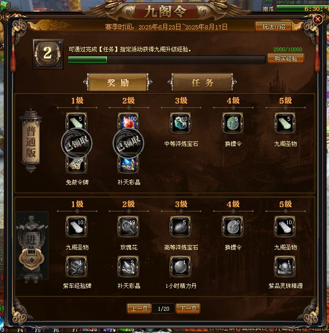Select the 高等淬炼宝石 reward icon
This screenshot has width=329, height=333.
tap(180, 227)
